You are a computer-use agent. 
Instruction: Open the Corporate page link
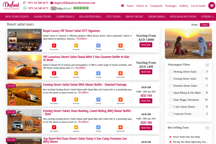click(156, 6)
